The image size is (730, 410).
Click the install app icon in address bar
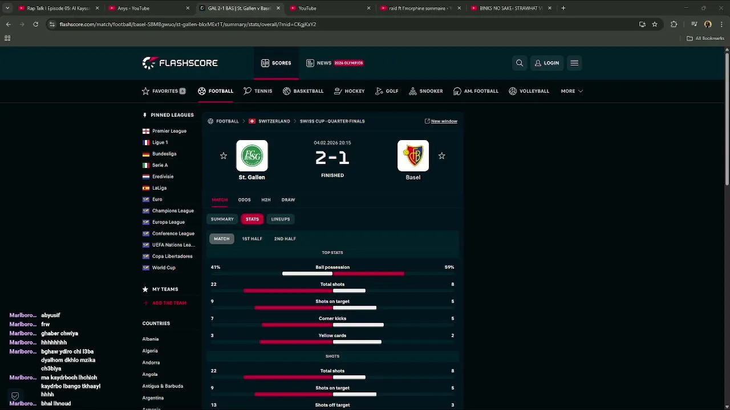coord(642,24)
